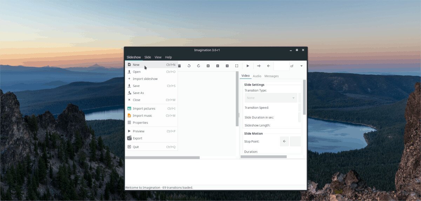
Task: Click the previous slide arrow in toolbar
Action: click(x=268, y=66)
